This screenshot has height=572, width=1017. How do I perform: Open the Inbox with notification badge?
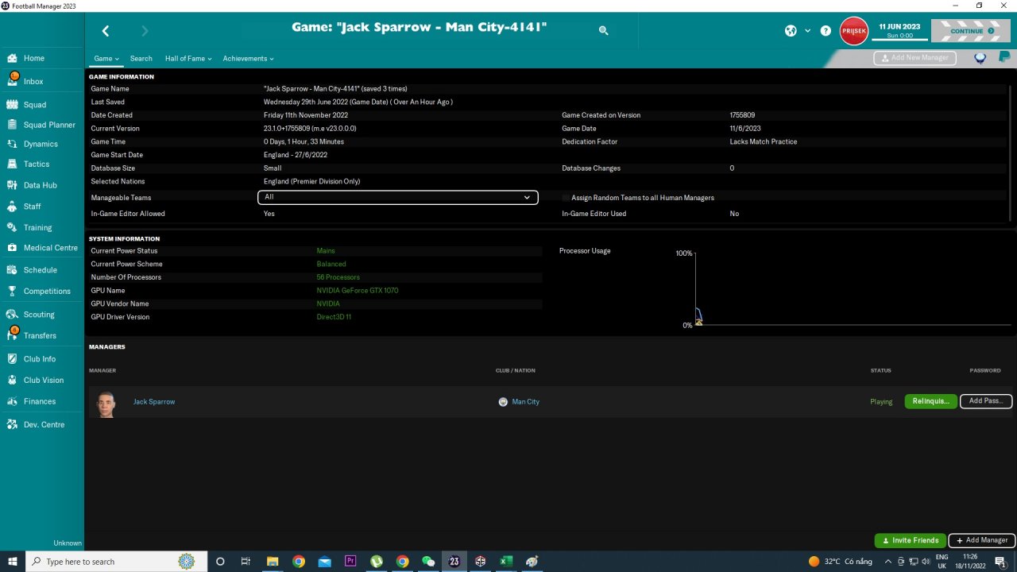[33, 82]
